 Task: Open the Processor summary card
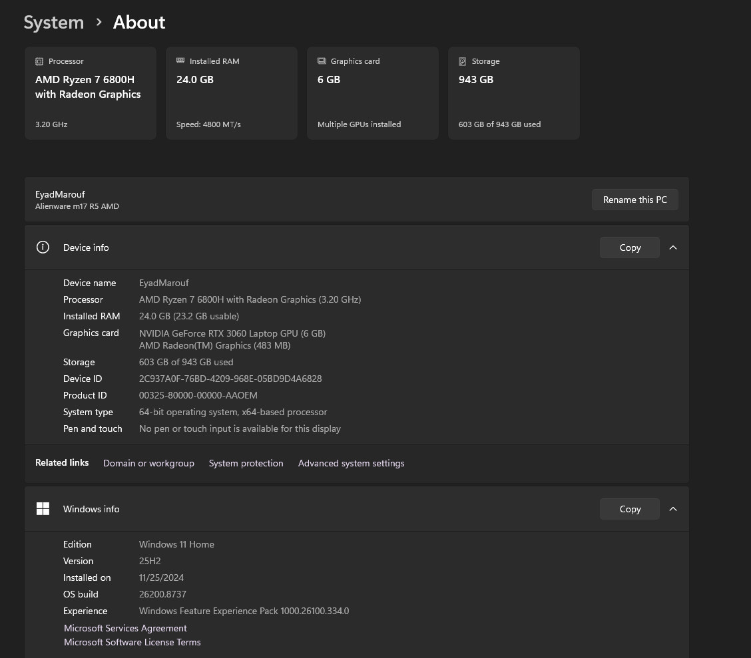[91, 93]
